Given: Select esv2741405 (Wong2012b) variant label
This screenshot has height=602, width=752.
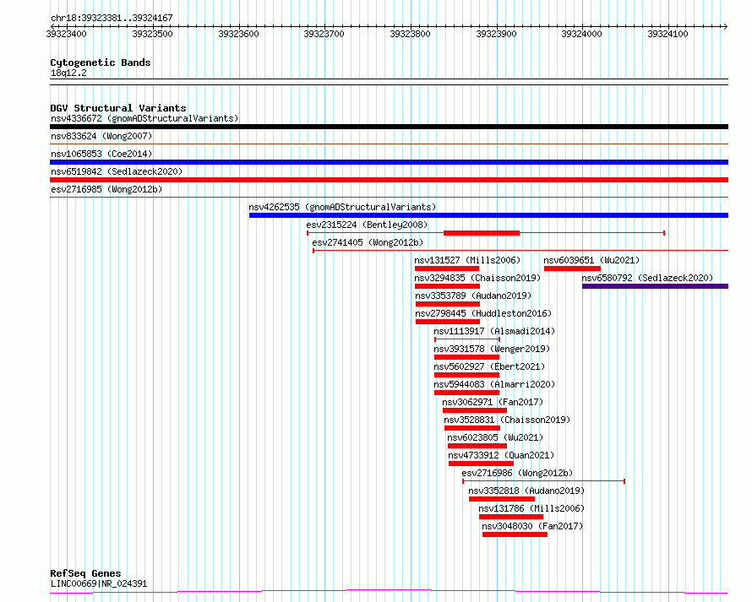Looking at the screenshot, I should tap(368, 242).
